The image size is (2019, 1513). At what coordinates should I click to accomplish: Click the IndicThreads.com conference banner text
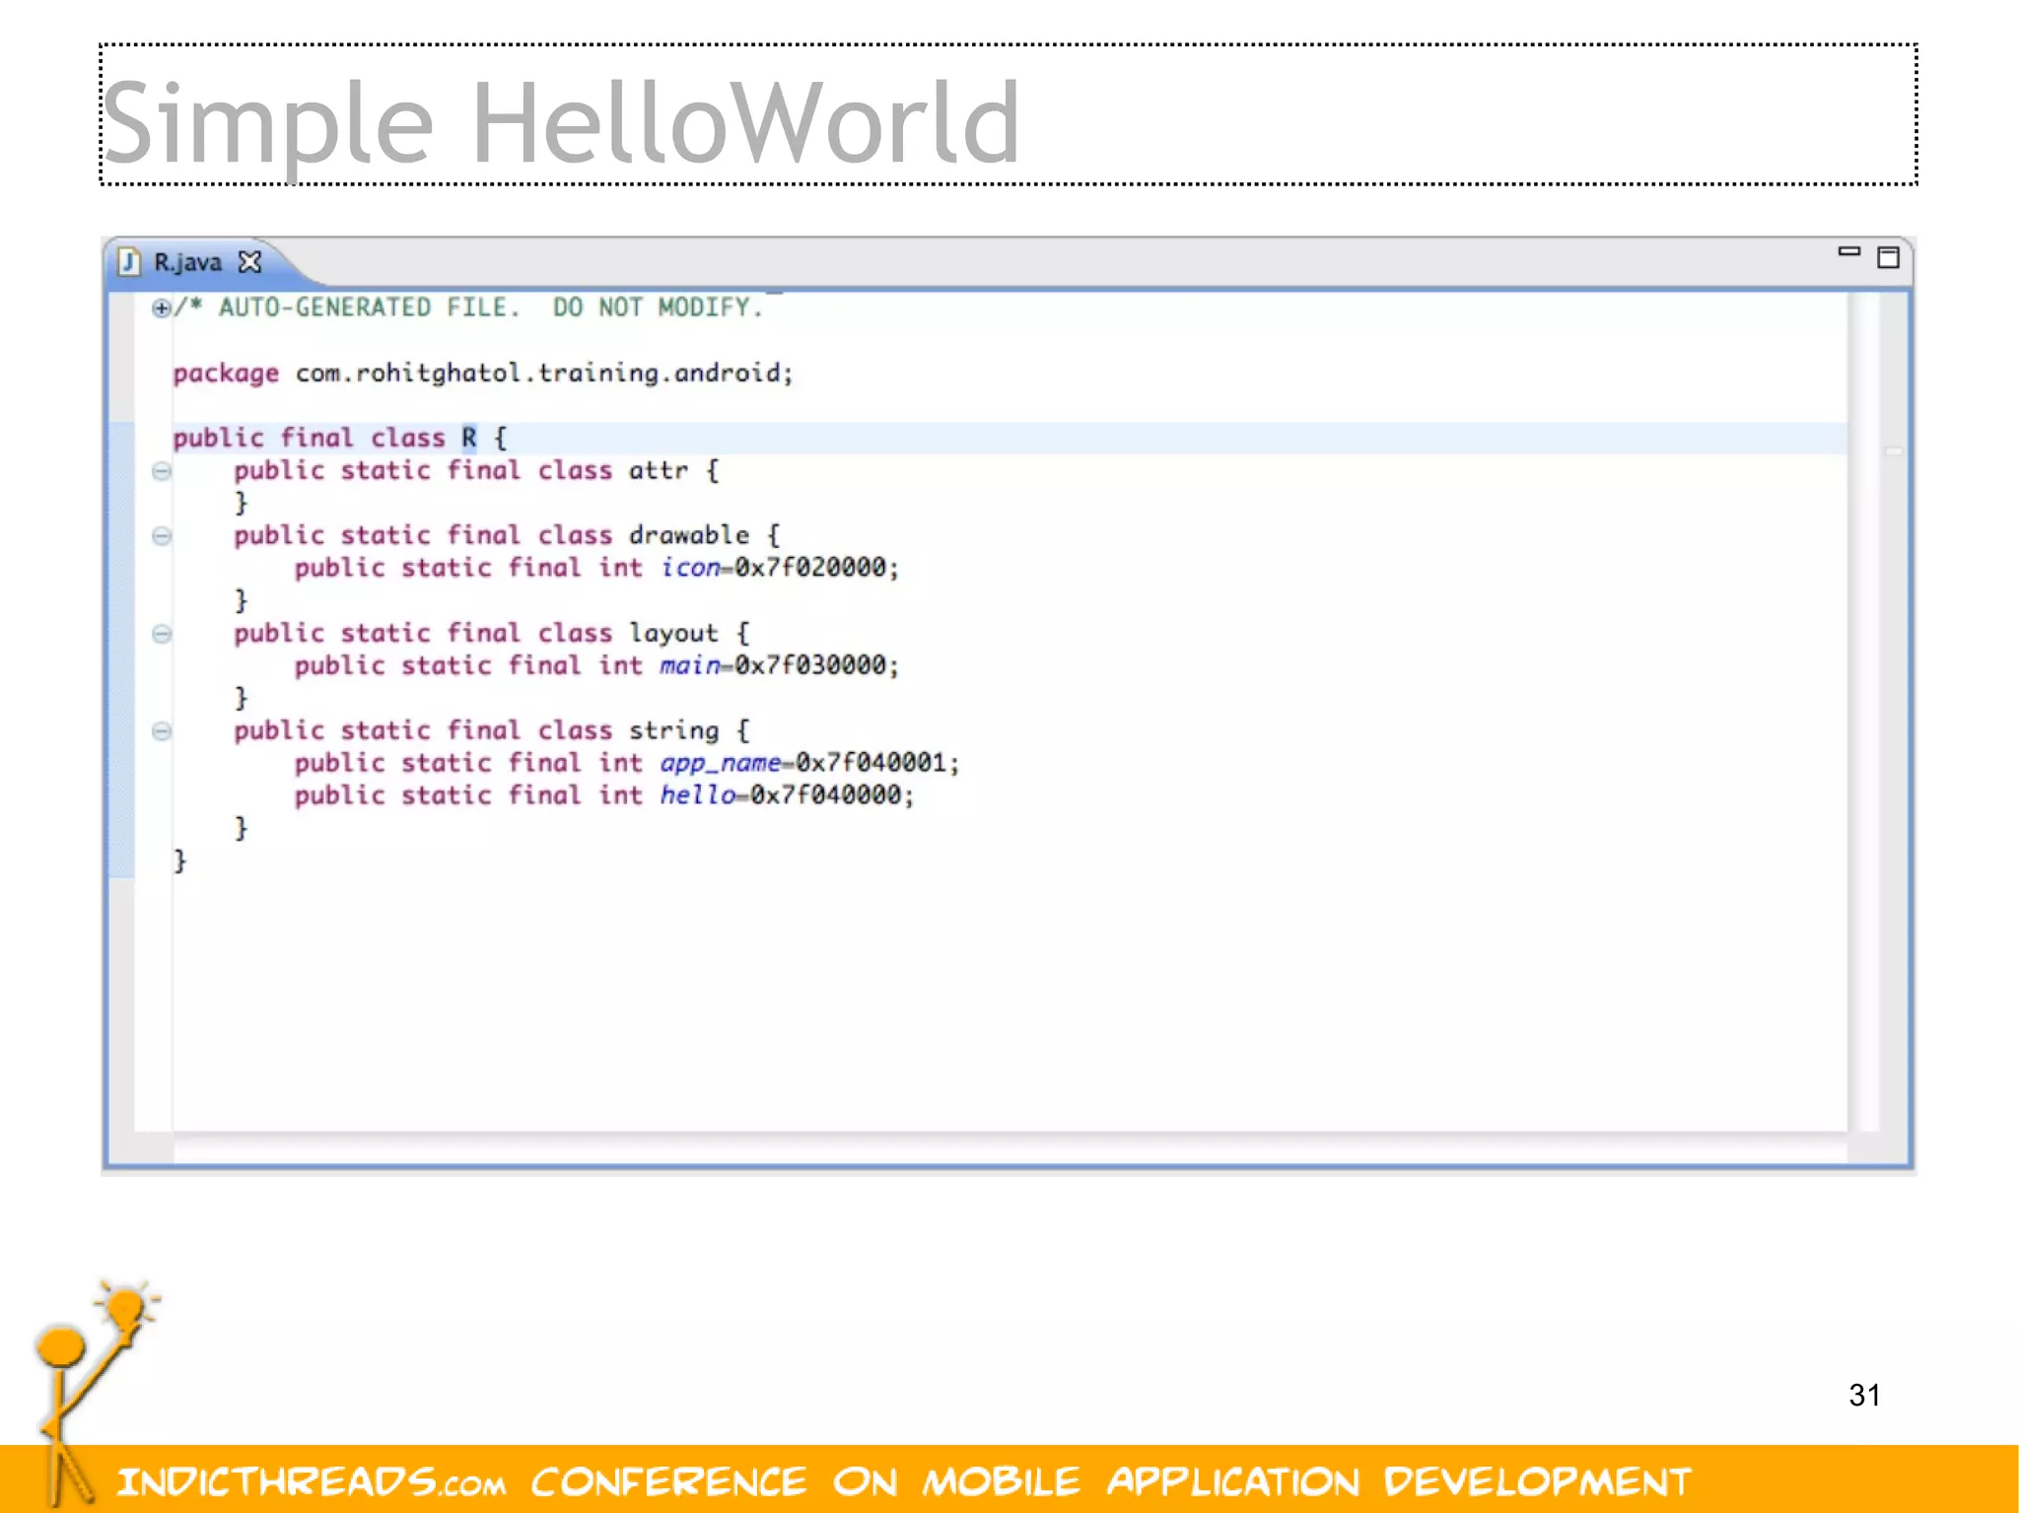[x=903, y=1481]
